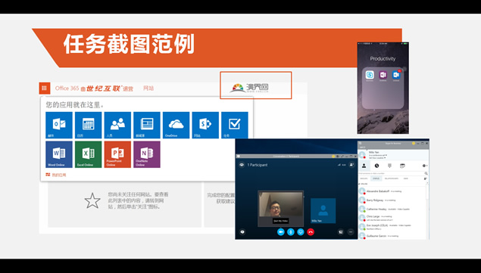Open the 网站 menu in the Office 365 header
481x273 pixels.
coord(148,88)
